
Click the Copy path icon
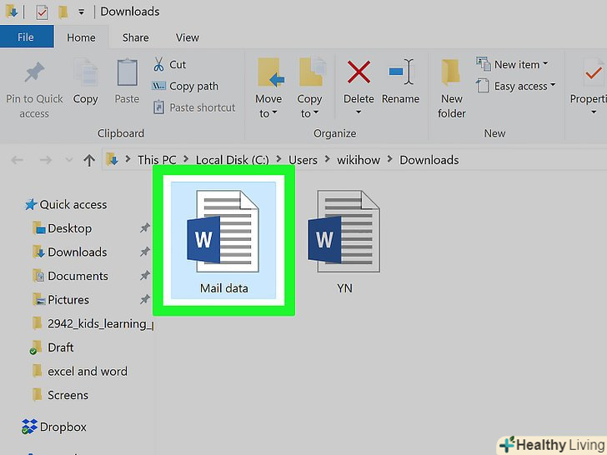click(158, 86)
